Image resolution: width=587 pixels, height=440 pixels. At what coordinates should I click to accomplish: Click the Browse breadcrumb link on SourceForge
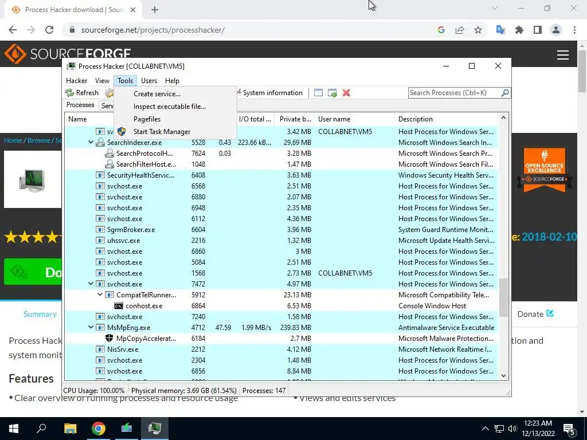(39, 140)
